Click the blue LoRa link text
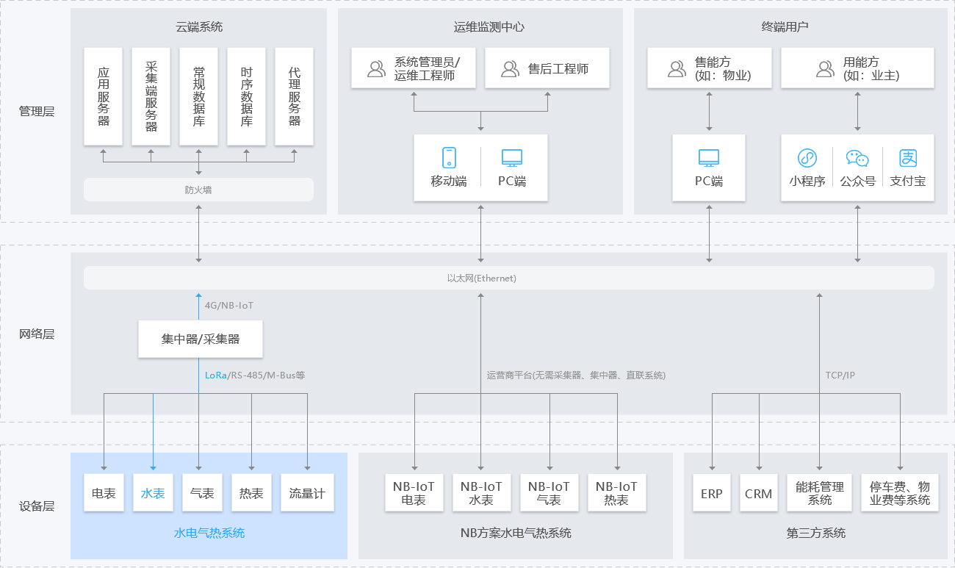This screenshot has height=568, width=955. pos(215,375)
